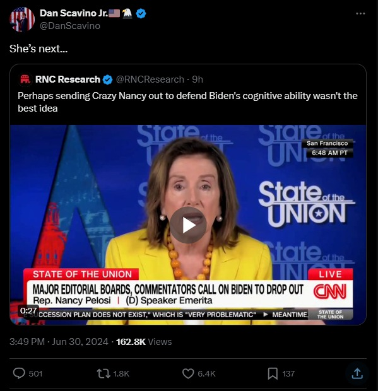Click RNC Research's verified checkmark badge
The image size is (378, 391).
(x=107, y=79)
